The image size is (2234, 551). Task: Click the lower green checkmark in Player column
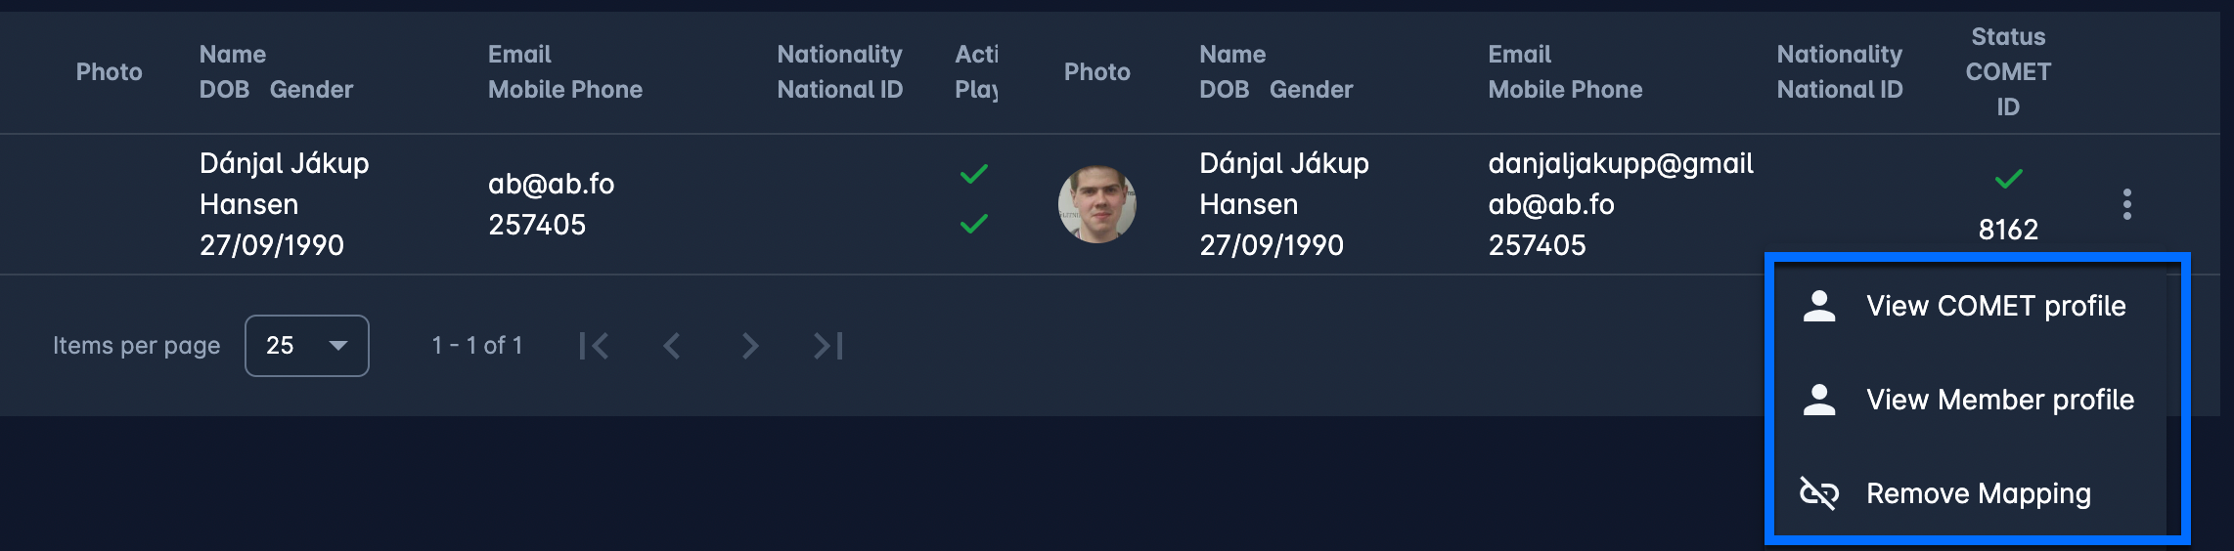pyautogui.click(x=973, y=225)
